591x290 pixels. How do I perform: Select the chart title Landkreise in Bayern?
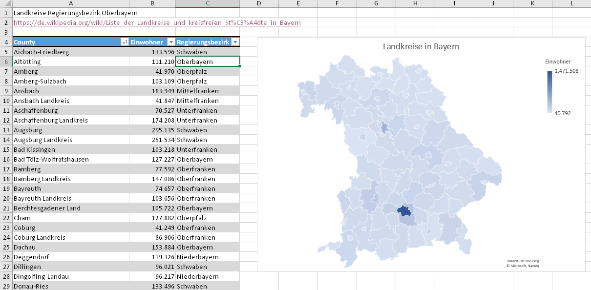(421, 47)
